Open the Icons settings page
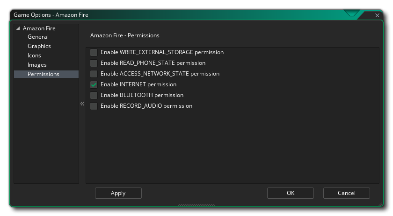The image size is (393, 216). 34,56
